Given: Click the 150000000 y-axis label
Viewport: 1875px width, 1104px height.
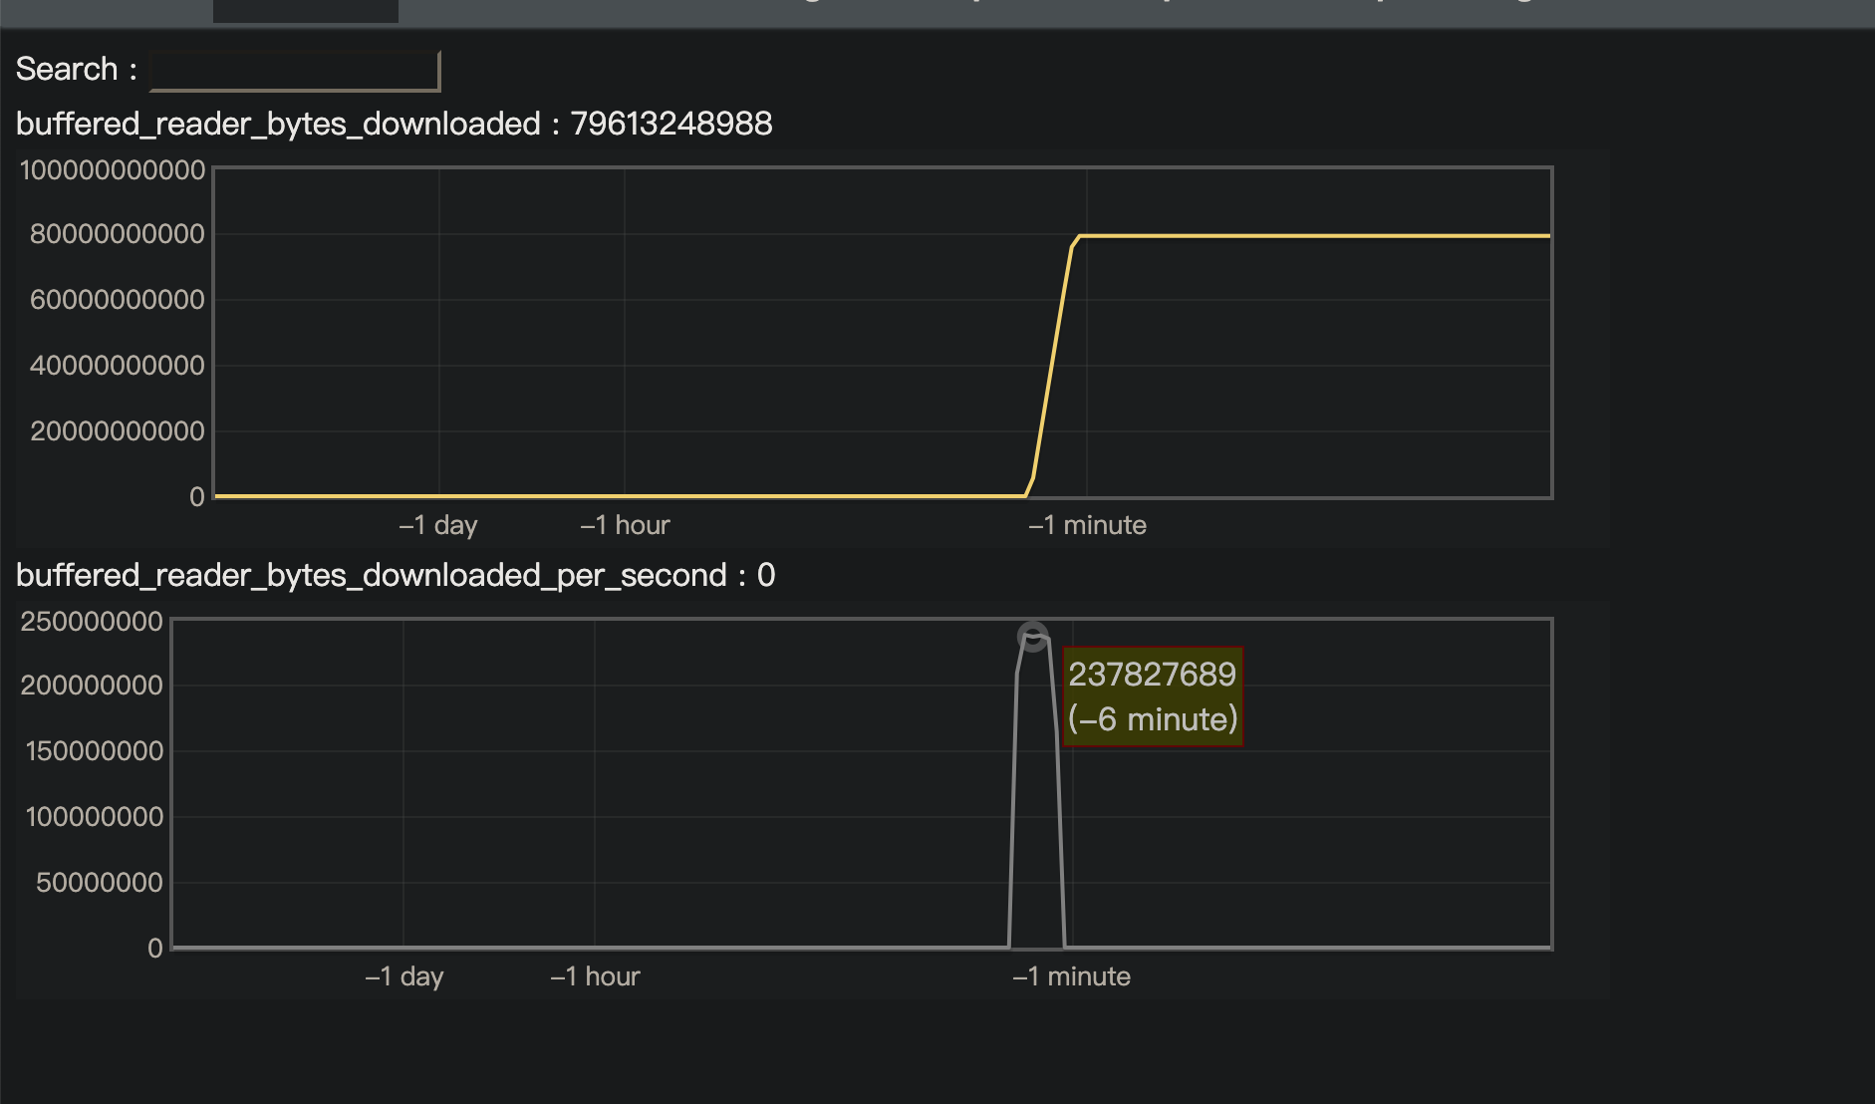Looking at the screenshot, I should coord(94,751).
